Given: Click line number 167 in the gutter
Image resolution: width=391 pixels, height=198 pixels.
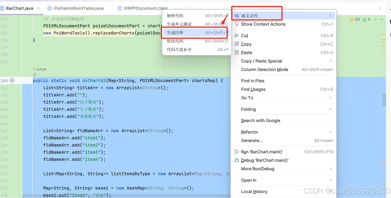Looking at the screenshot, I should [4, 131].
